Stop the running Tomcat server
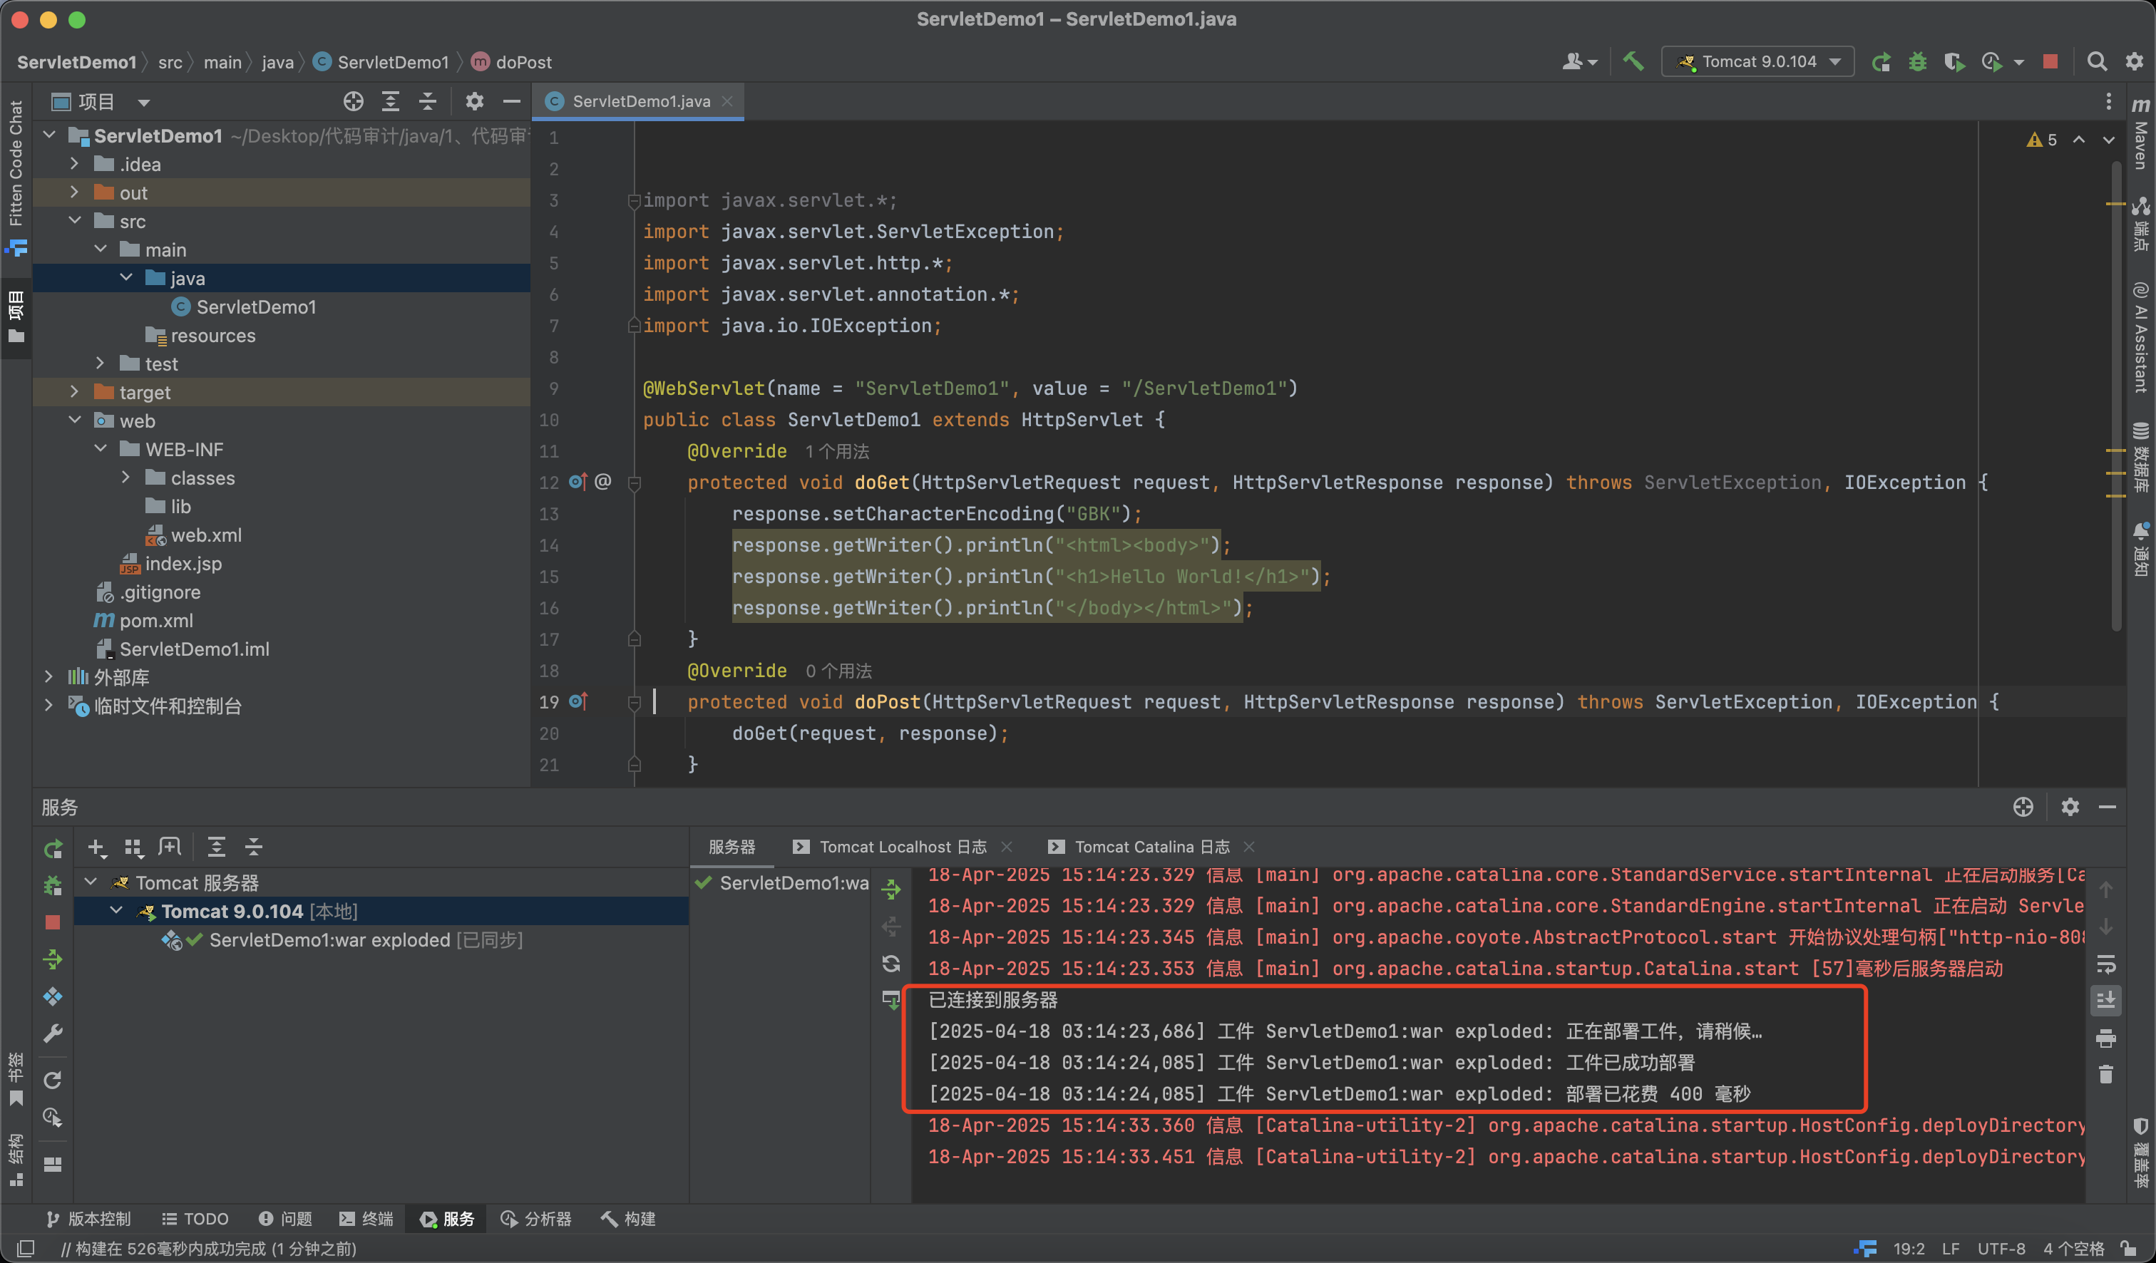 [2050, 61]
